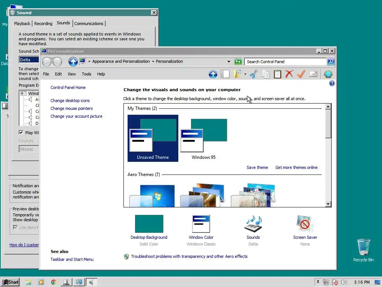The width and height of the screenshot is (382, 287).
Task: Click the network tray icon
Action: click(x=326, y=283)
